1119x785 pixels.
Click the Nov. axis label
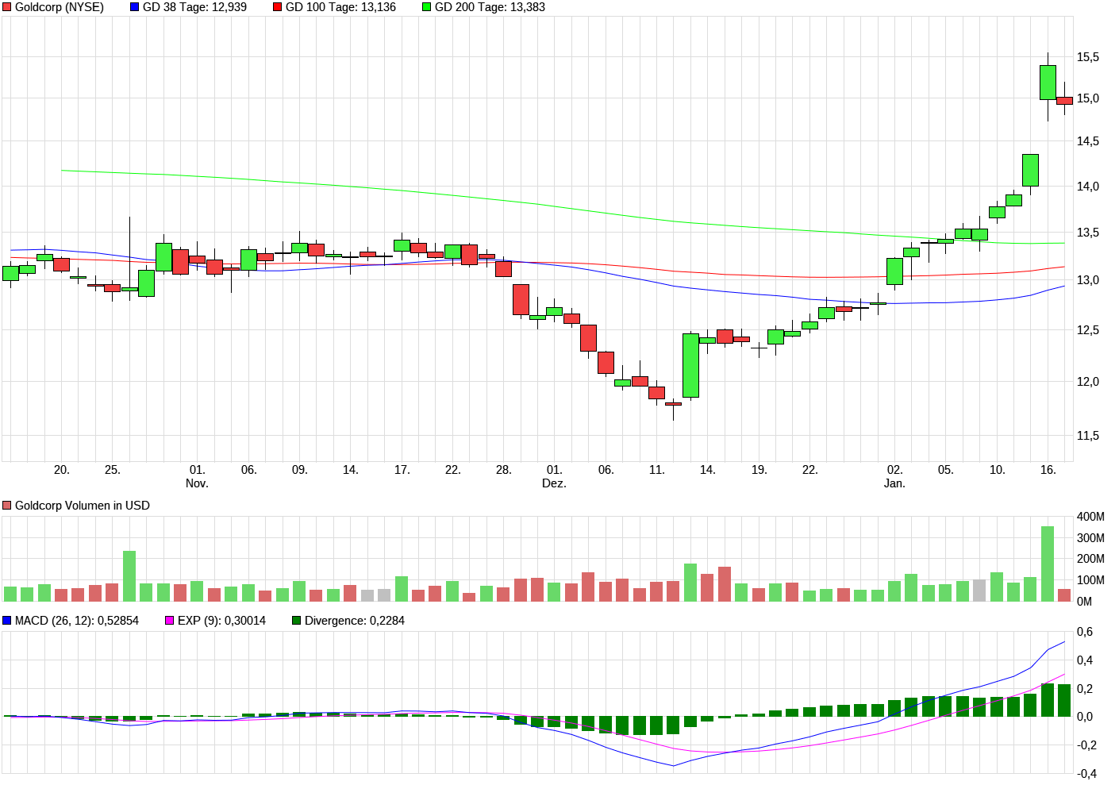pyautogui.click(x=197, y=481)
